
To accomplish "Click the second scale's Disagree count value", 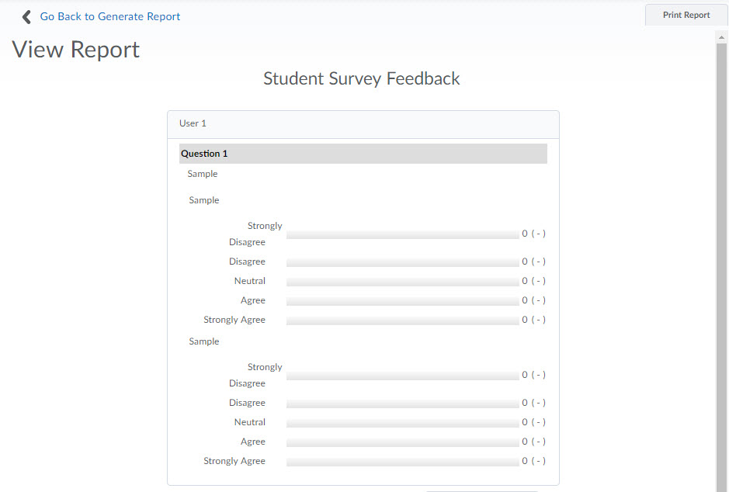I will (x=525, y=403).
